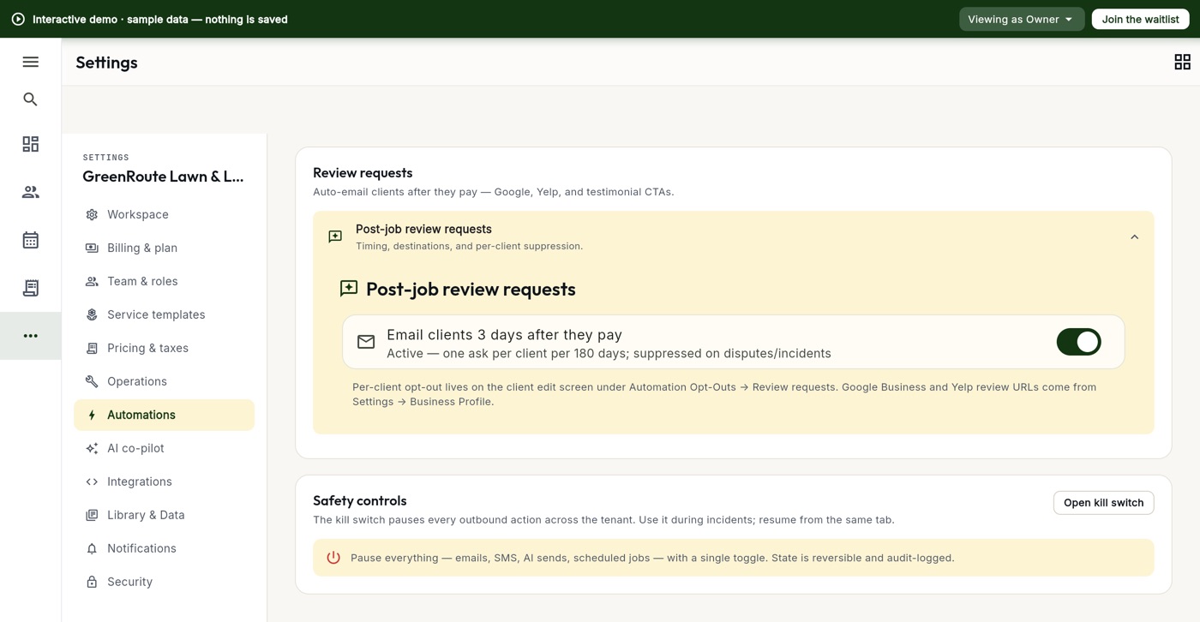Open the dashboard grid icon in left rail

(x=31, y=144)
